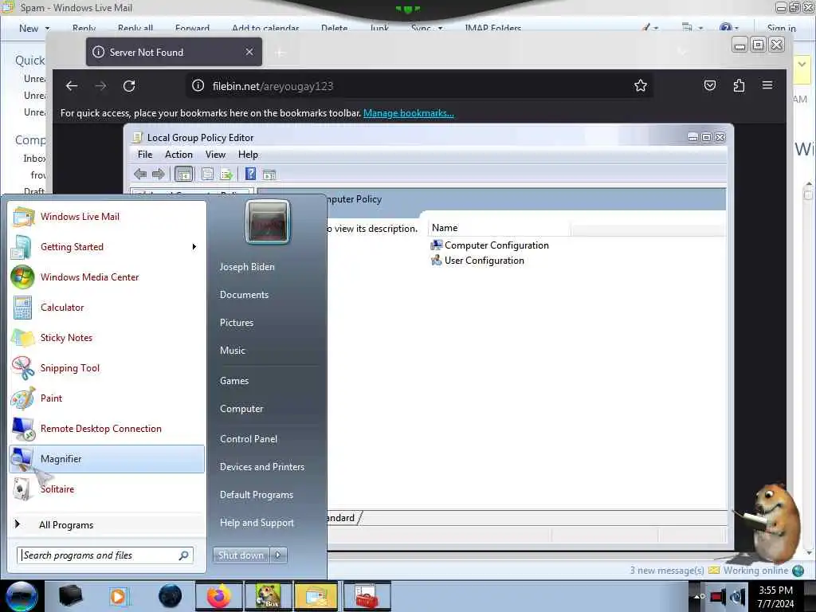Go back in Firefox browser

(x=72, y=86)
